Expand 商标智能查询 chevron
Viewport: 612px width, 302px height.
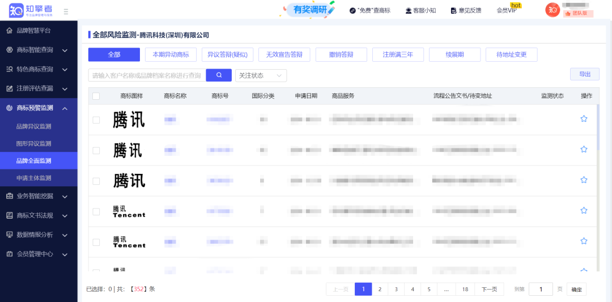[x=65, y=50]
